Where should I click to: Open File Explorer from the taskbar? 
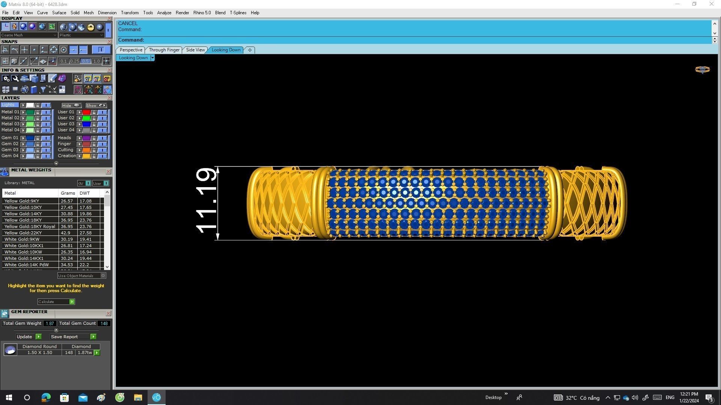138,397
